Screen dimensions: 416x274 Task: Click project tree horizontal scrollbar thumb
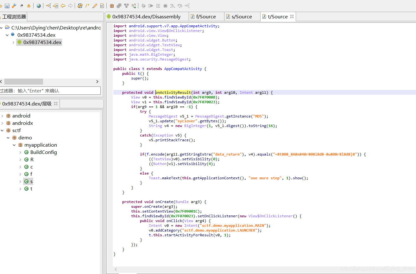23,82
